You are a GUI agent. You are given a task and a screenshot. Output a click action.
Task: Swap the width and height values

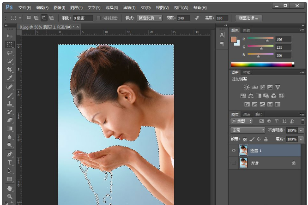[197, 18]
